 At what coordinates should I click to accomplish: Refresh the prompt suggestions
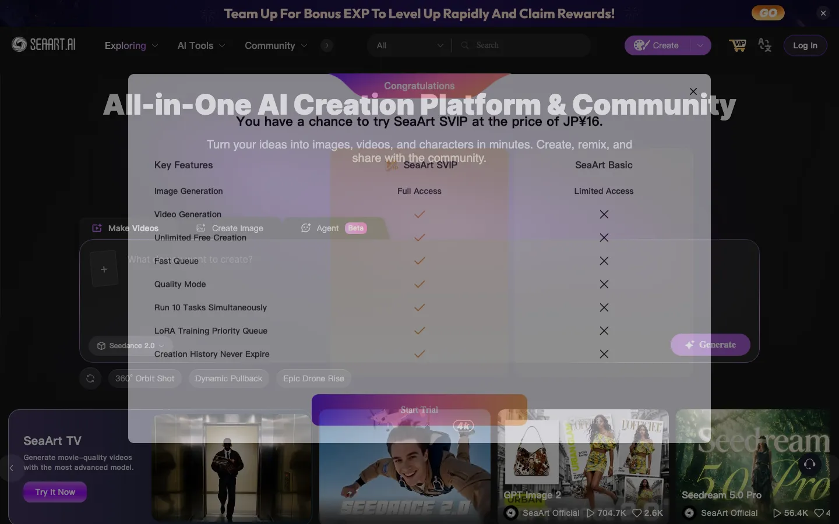[x=90, y=378]
